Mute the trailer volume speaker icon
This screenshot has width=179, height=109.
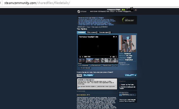82,57
